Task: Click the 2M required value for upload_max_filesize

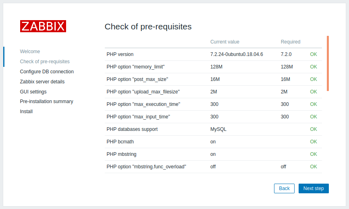Action: (284, 91)
